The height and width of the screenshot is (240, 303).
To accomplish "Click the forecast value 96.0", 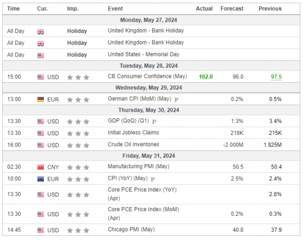I will [x=238, y=77].
